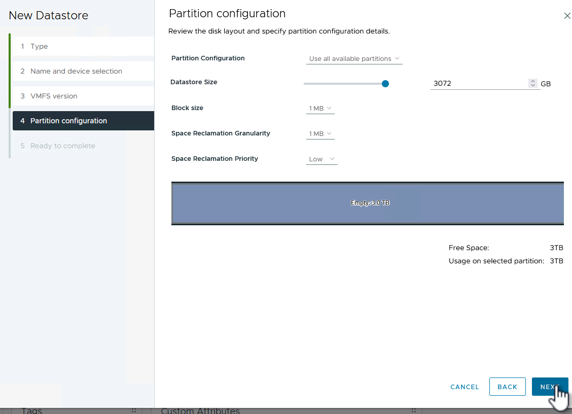Click the Custom Attributes drag handle icon
Image resolution: width=572 pixels, height=414 pixels.
[414, 410]
